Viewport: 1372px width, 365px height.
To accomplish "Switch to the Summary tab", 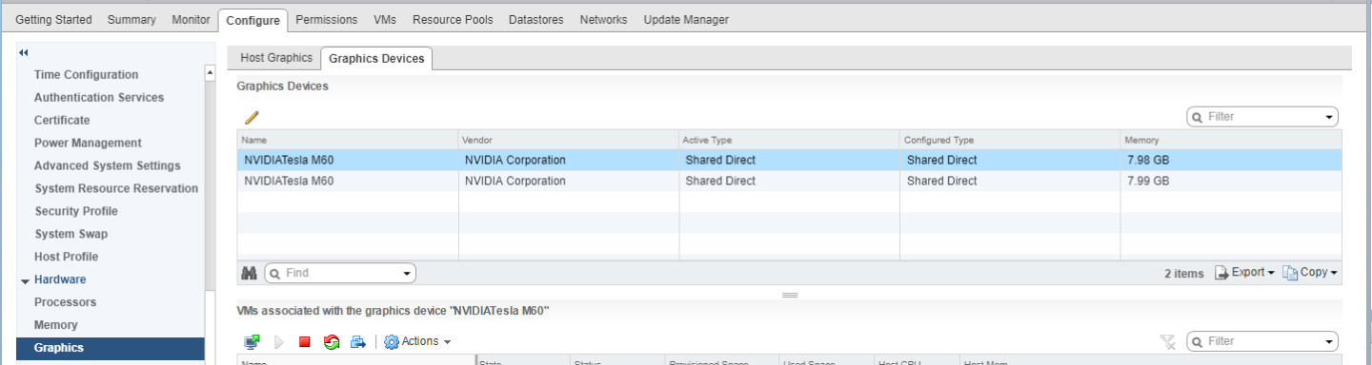I will [131, 19].
